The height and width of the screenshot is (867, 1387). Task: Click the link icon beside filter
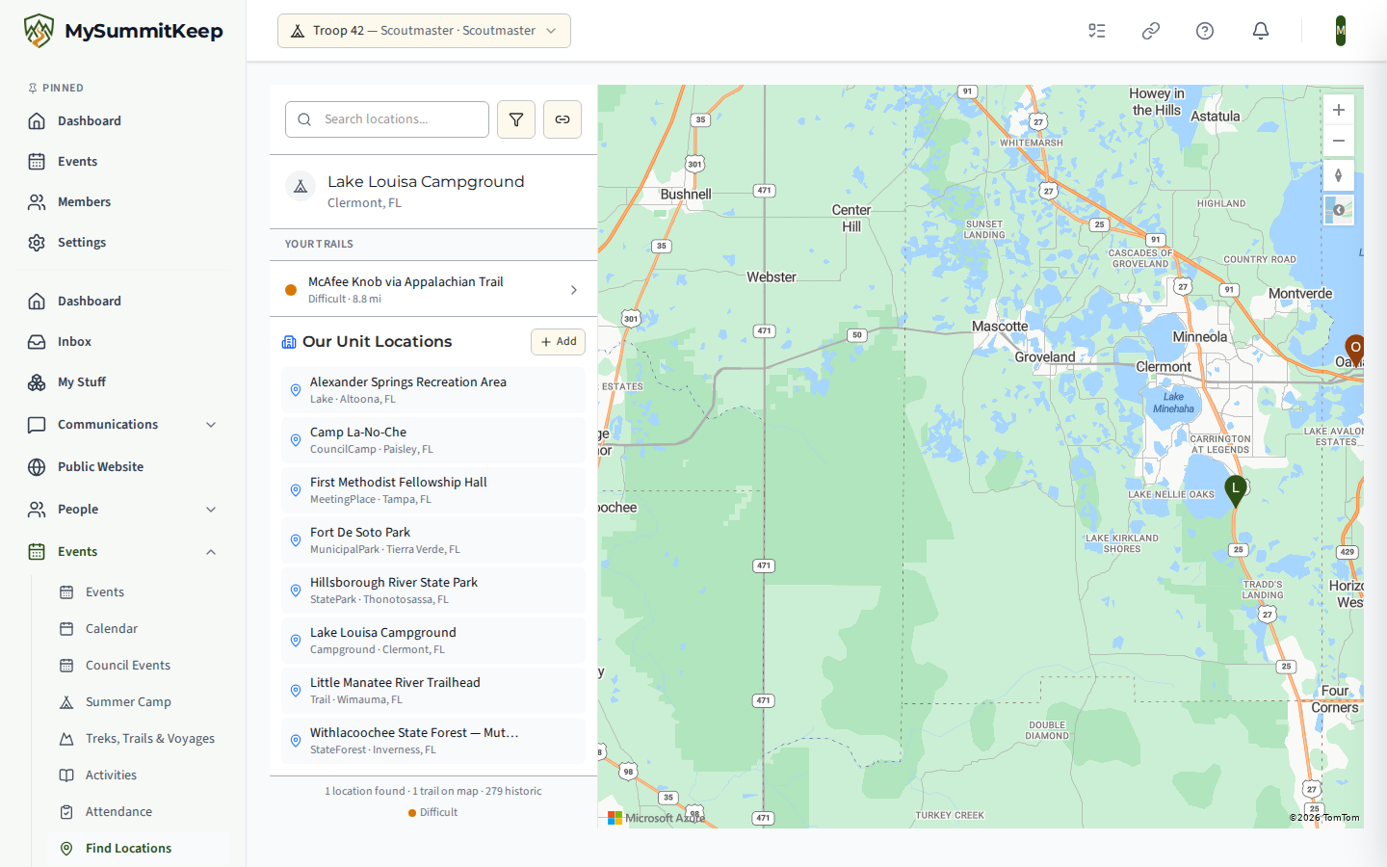point(563,119)
